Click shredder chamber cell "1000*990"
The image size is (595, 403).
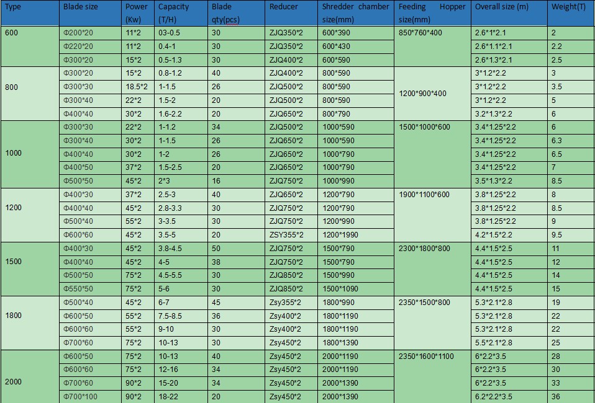tap(355, 181)
